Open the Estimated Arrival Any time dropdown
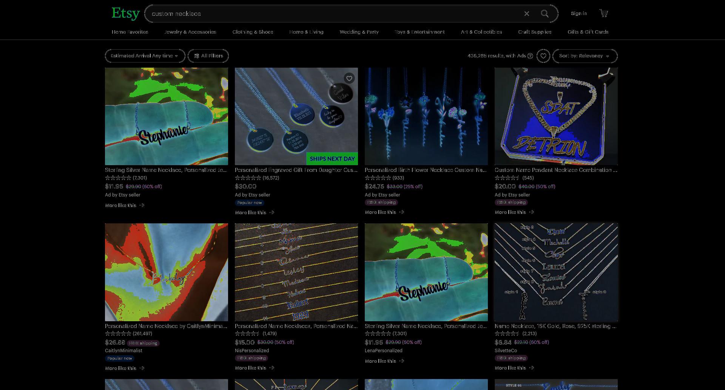Viewport: 725px width, 390px height. pos(145,56)
